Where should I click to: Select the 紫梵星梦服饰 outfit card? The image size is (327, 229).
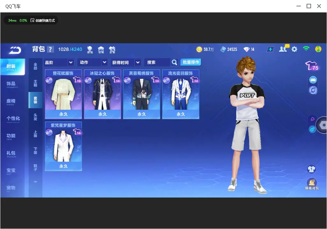(x=63, y=146)
